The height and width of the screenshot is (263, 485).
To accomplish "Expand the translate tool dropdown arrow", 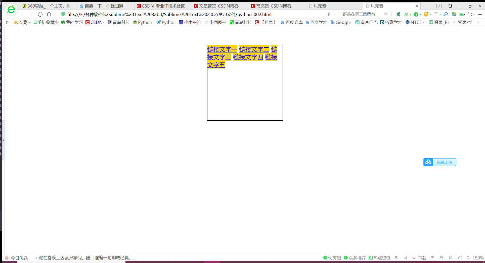I will tap(420, 15).
